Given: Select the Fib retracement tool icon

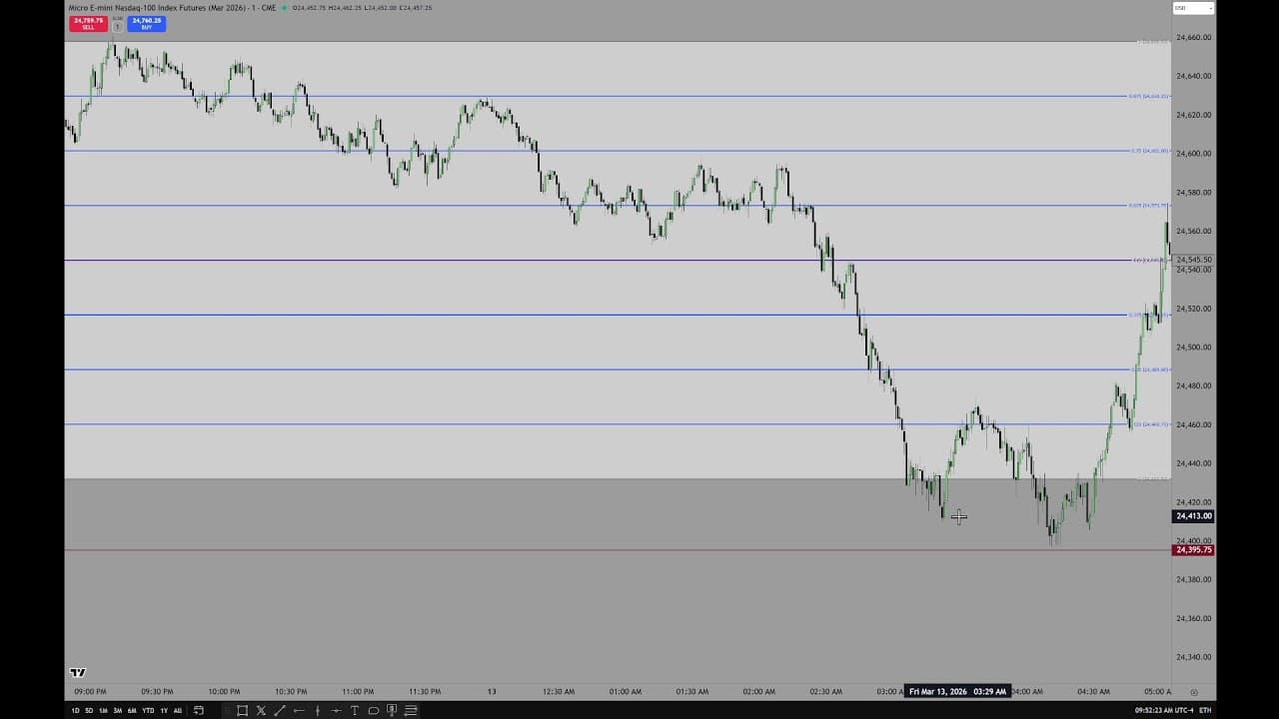Looking at the screenshot, I should [x=261, y=711].
